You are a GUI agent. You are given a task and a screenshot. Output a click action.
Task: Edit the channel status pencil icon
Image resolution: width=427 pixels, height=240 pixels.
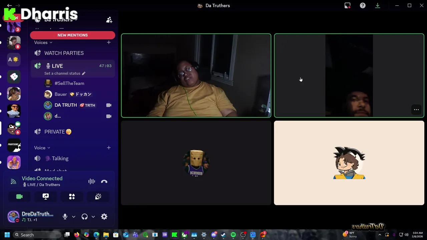84,73
